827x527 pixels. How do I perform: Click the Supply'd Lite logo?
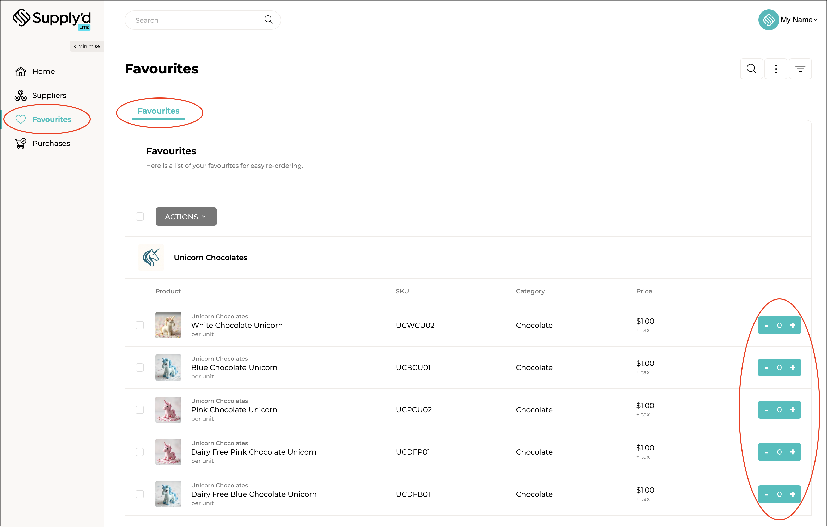[x=52, y=19]
